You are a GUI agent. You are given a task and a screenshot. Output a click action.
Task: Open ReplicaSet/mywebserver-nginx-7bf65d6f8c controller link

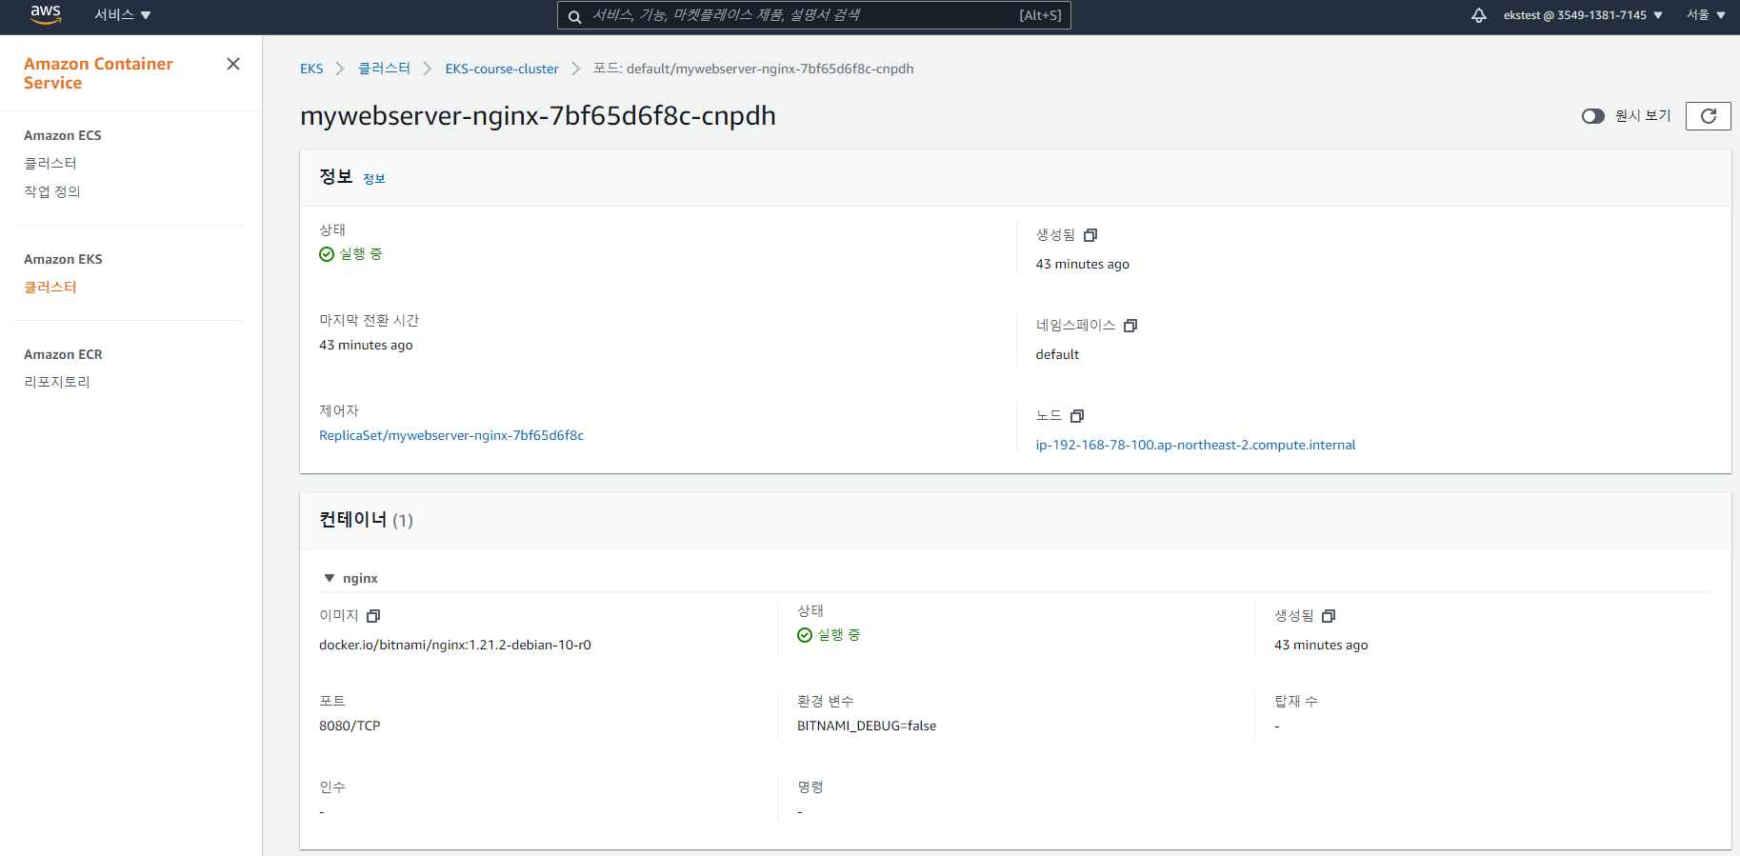pyautogui.click(x=451, y=435)
